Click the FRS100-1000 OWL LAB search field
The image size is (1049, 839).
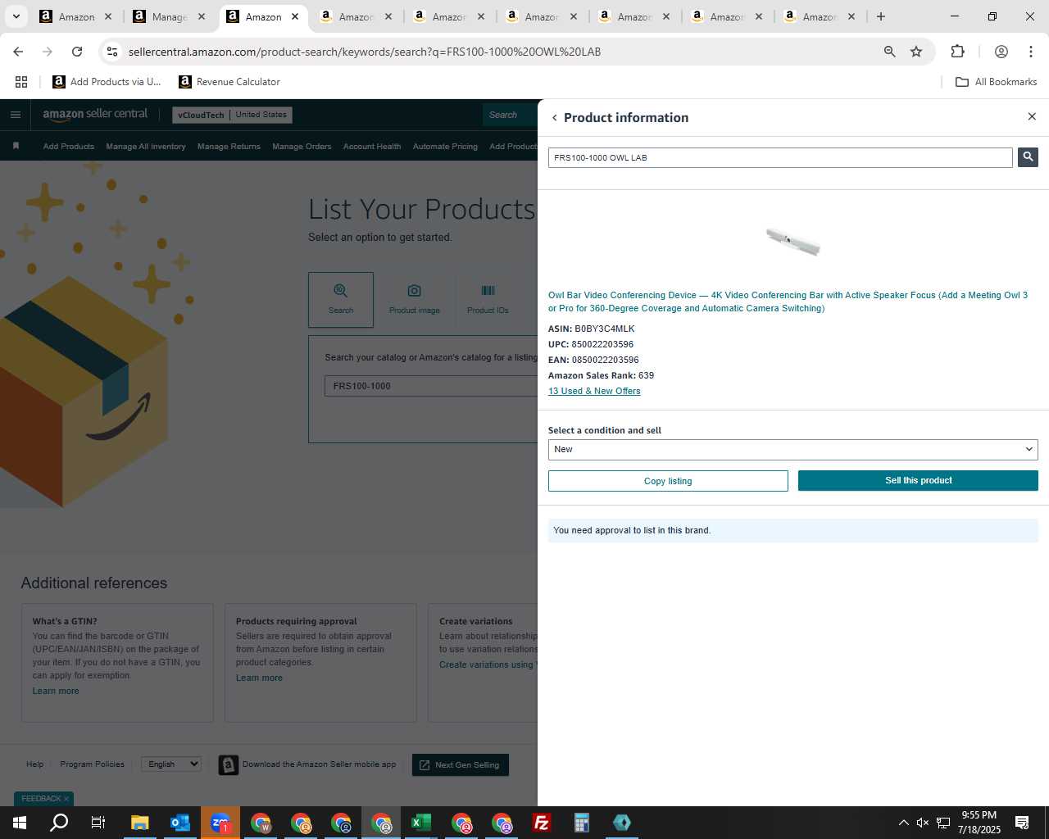click(x=780, y=157)
